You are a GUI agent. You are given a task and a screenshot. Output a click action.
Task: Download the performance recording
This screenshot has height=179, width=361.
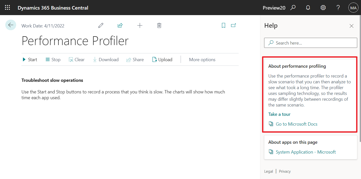(x=106, y=59)
